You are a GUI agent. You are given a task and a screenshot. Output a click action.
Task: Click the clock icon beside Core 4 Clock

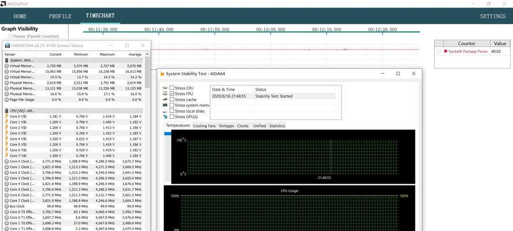(x=7, y=184)
